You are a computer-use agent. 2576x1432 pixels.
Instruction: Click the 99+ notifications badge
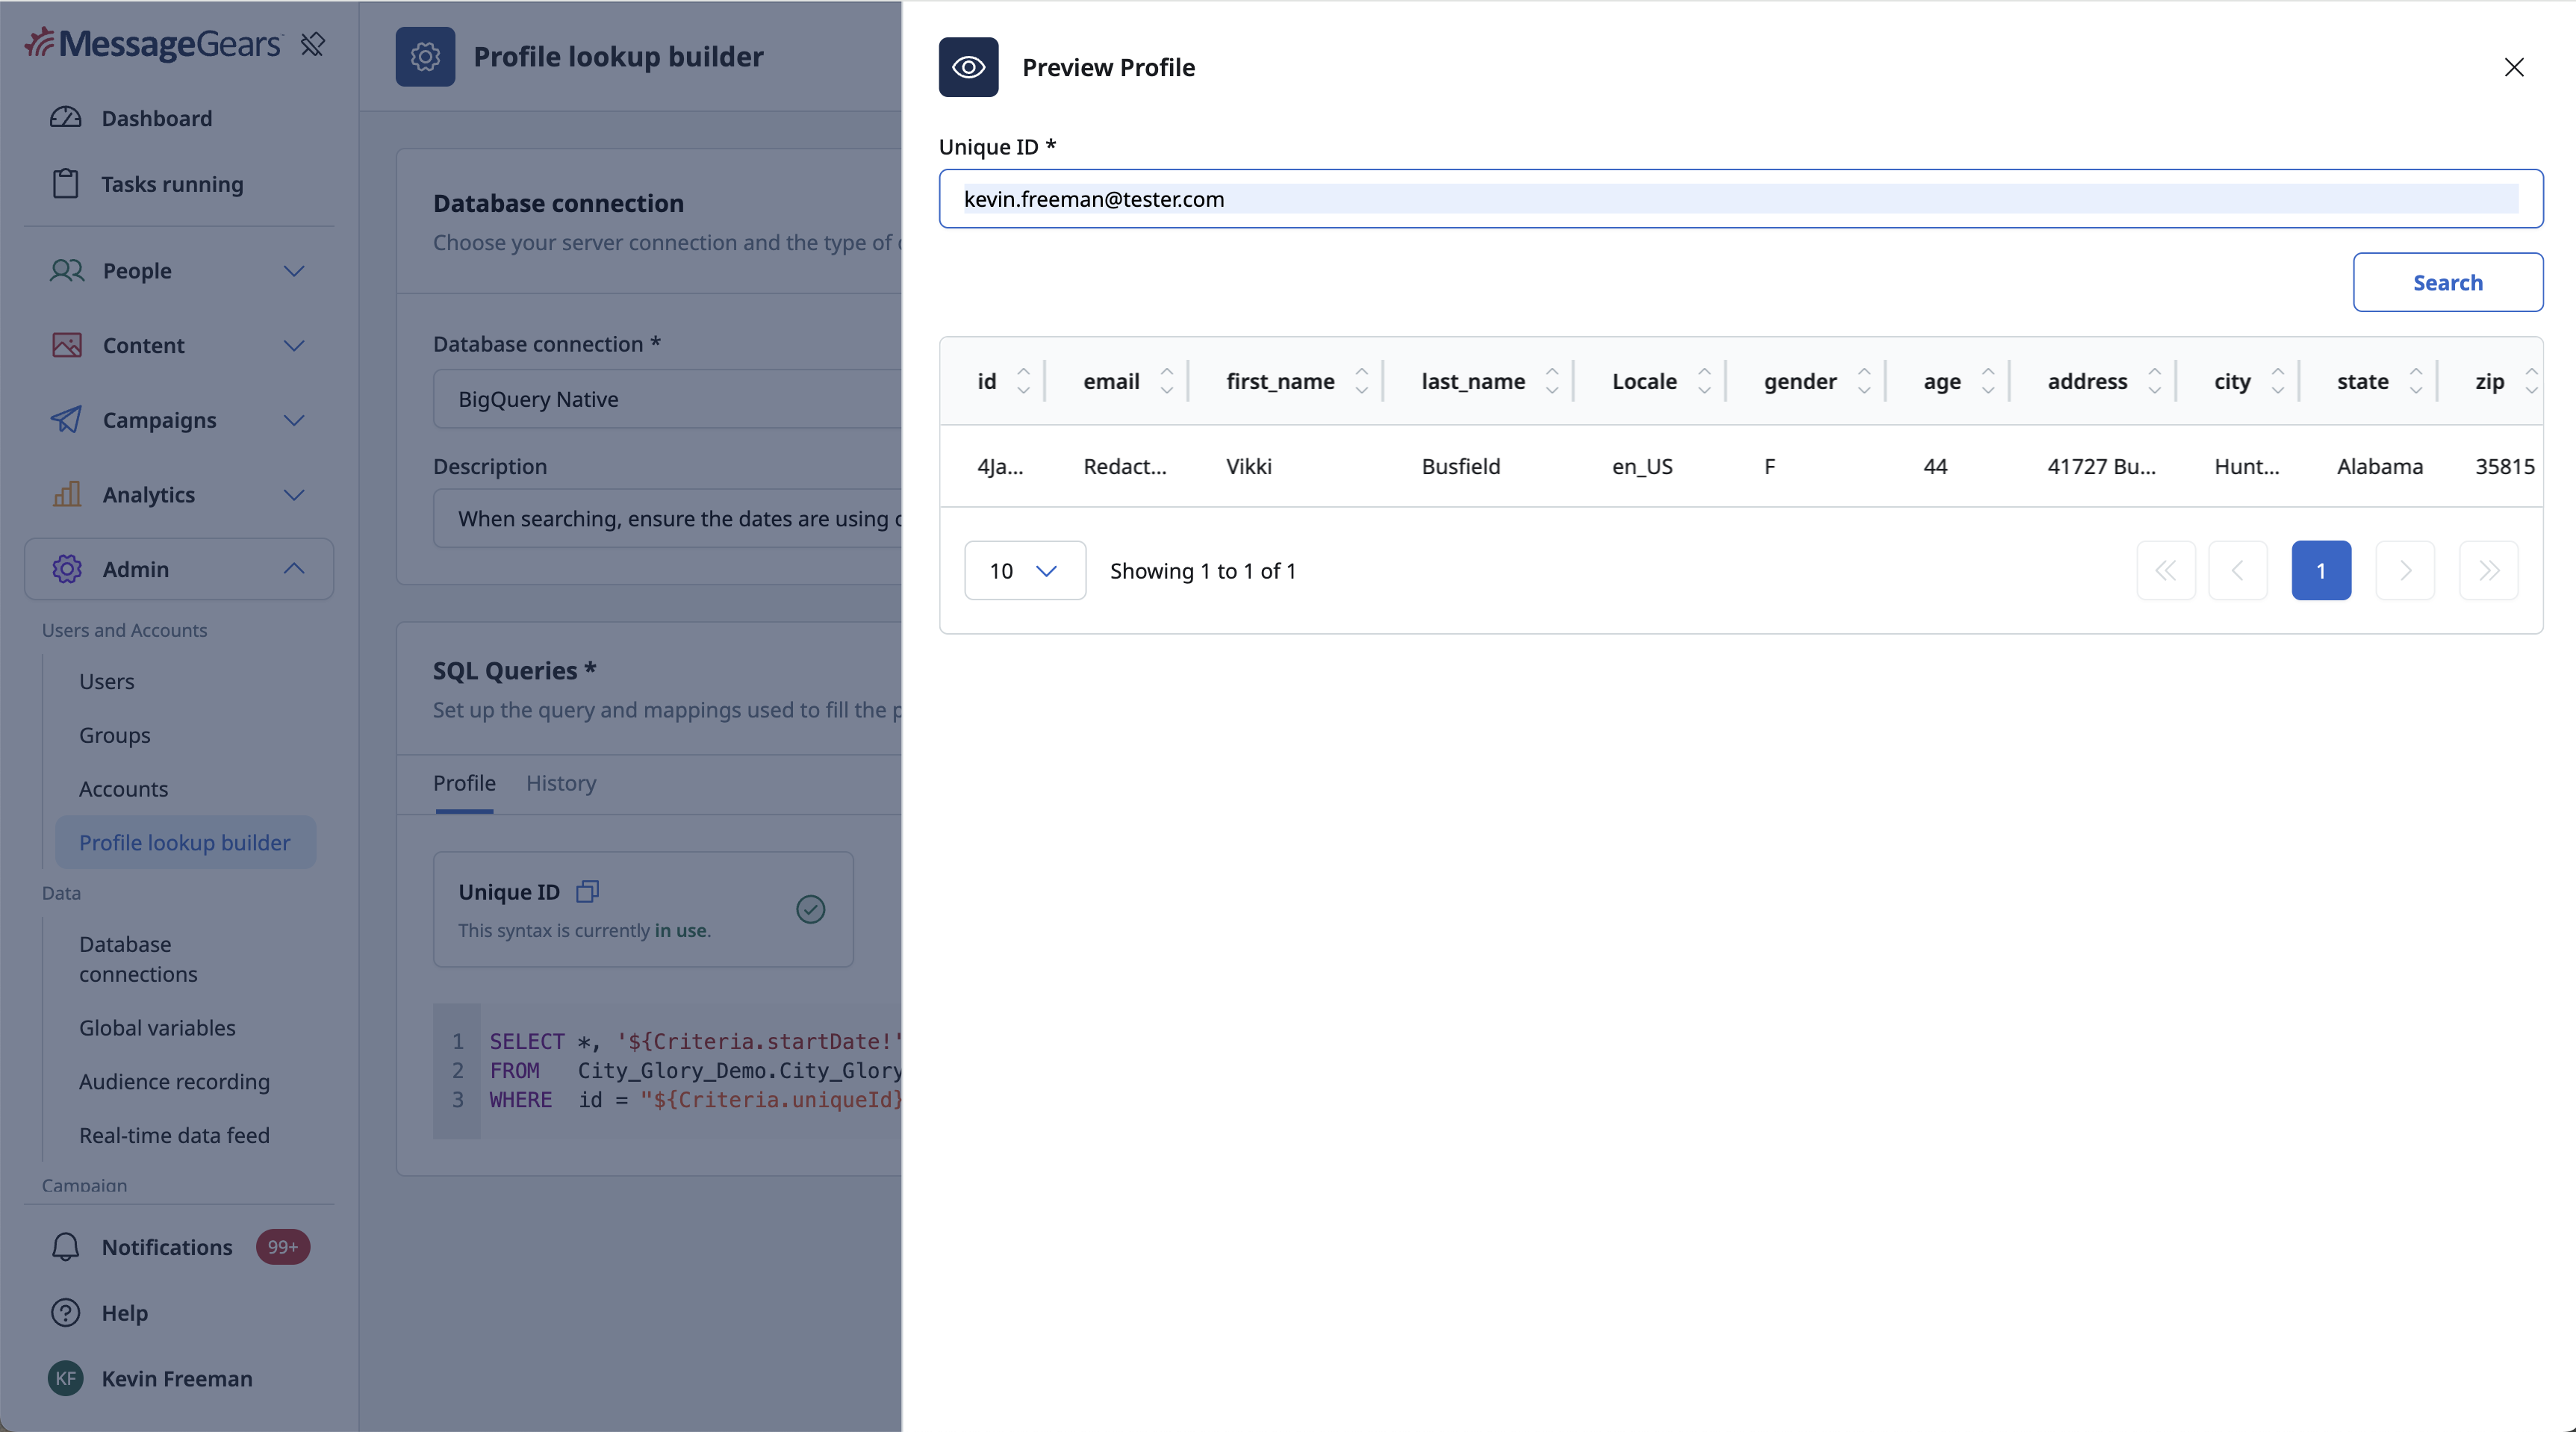coord(283,1247)
